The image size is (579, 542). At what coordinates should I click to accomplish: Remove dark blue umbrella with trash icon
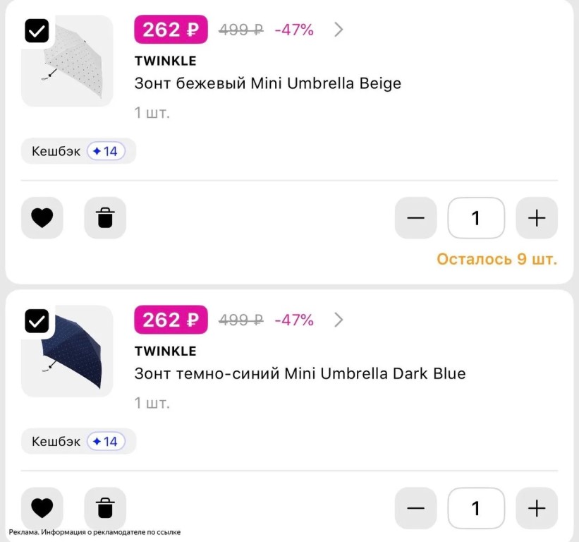105,508
